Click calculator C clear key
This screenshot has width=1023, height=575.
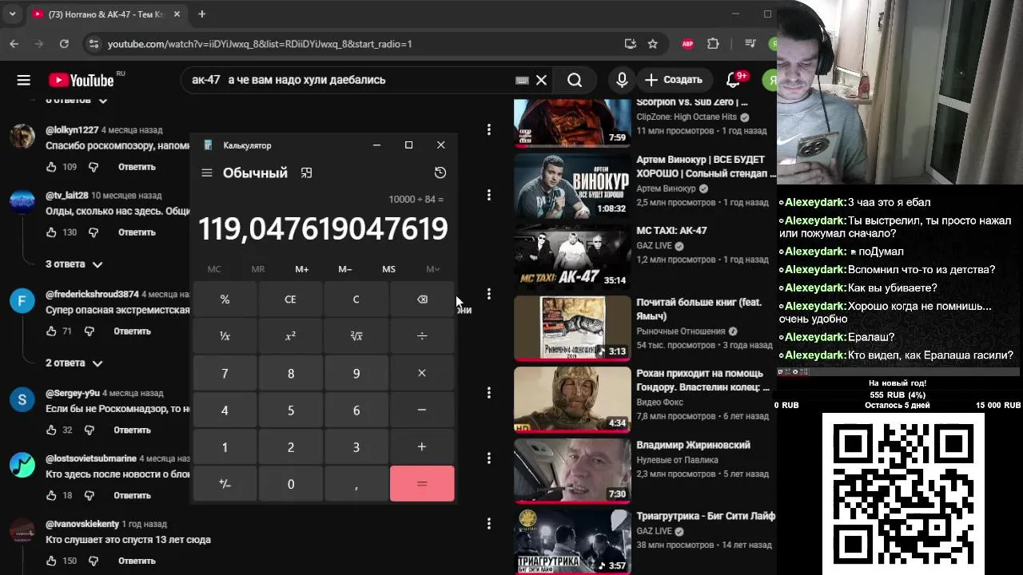click(x=356, y=299)
